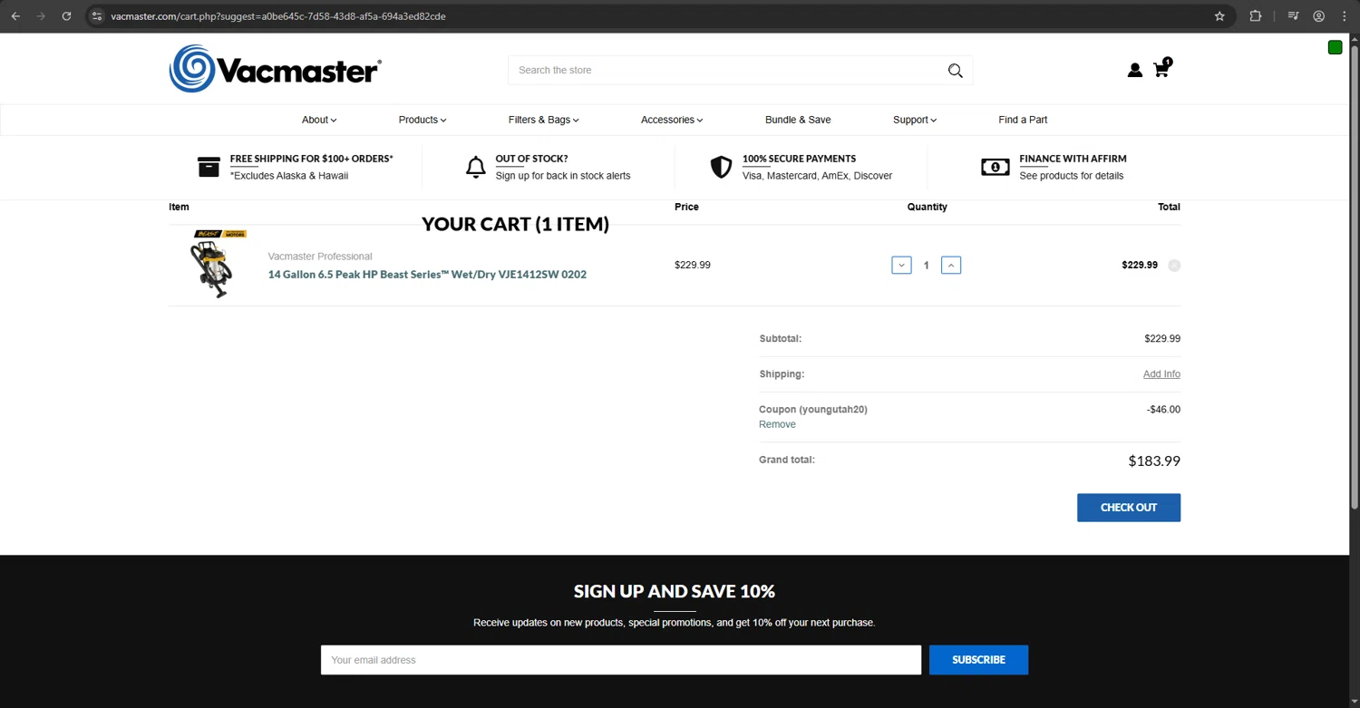Open the account profile icon

click(x=1134, y=70)
